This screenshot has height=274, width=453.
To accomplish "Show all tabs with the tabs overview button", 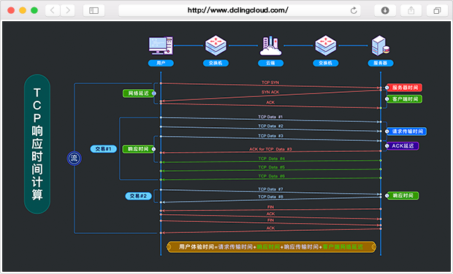I will pyautogui.click(x=437, y=11).
